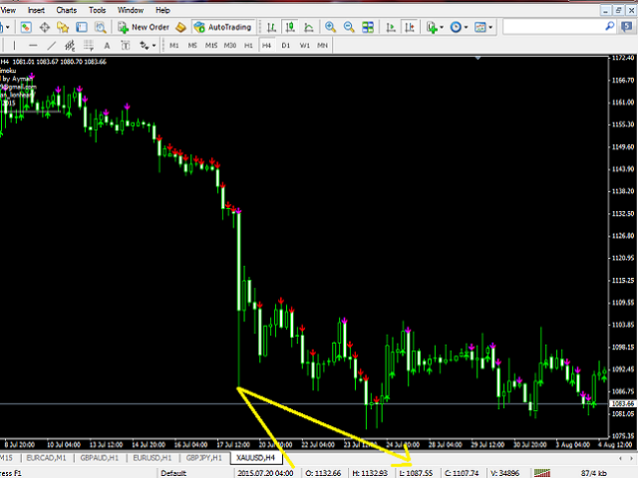This screenshot has width=638, height=478.
Task: Switch to the MN timeframe
Action: click(322, 46)
